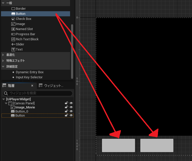Click the 特殊エフェクト category label
The height and width of the screenshot is (161, 192).
point(16,61)
